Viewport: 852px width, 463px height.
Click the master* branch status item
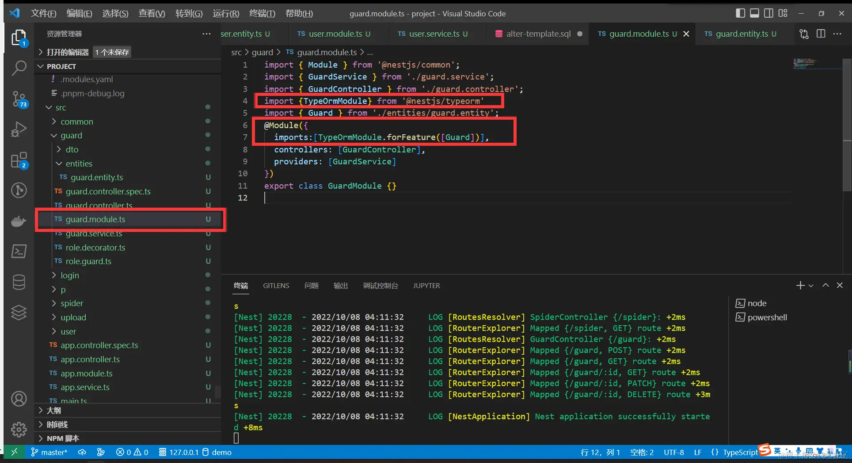tap(49, 452)
